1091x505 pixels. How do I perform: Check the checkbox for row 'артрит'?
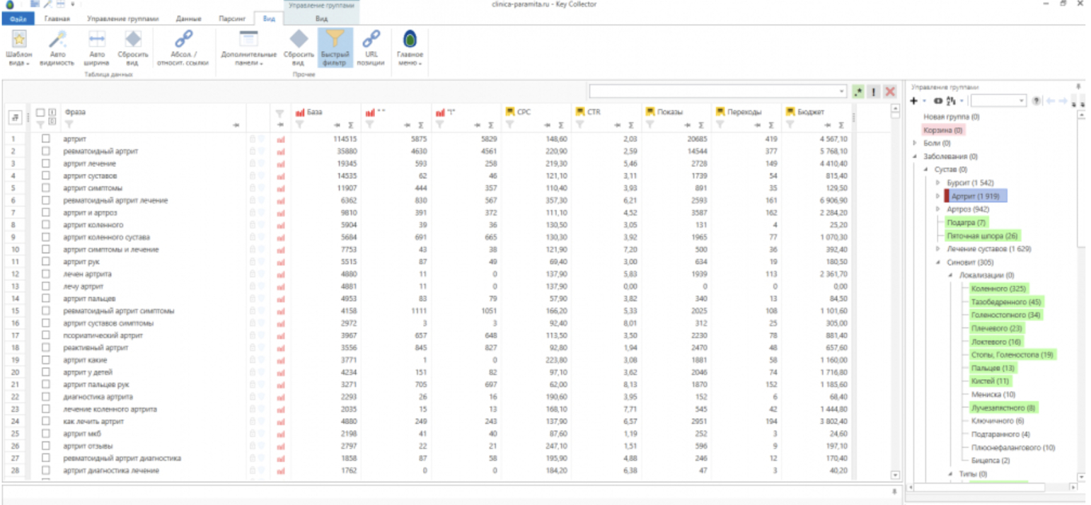pos(46,139)
